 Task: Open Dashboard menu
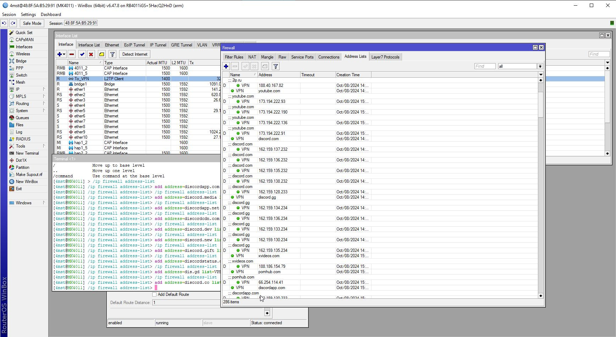(x=51, y=15)
